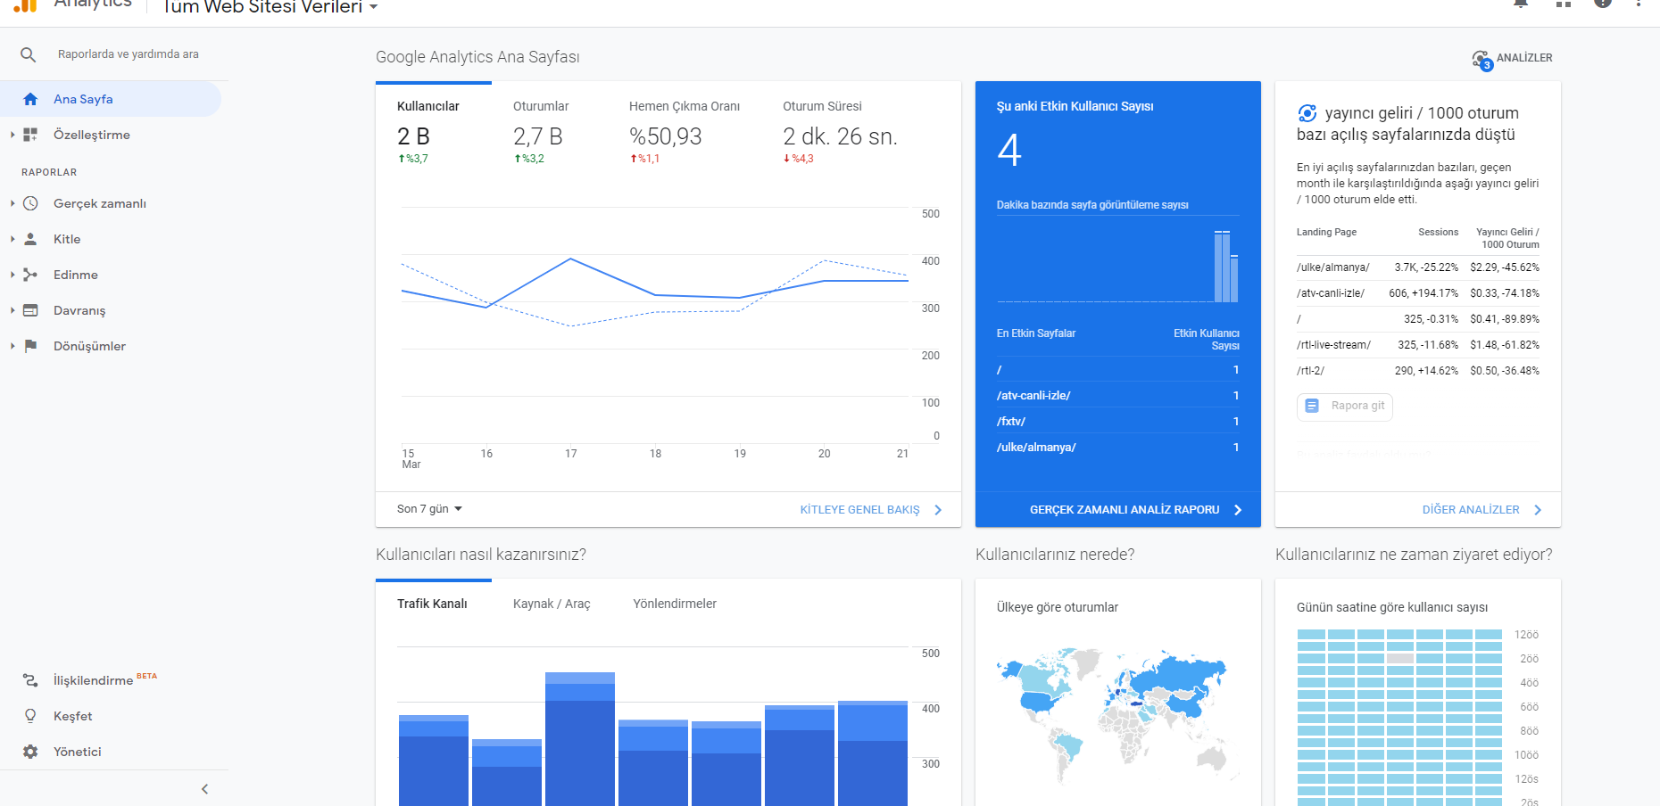Select the Hemen Çıkma Oranı metric tab

(x=685, y=106)
